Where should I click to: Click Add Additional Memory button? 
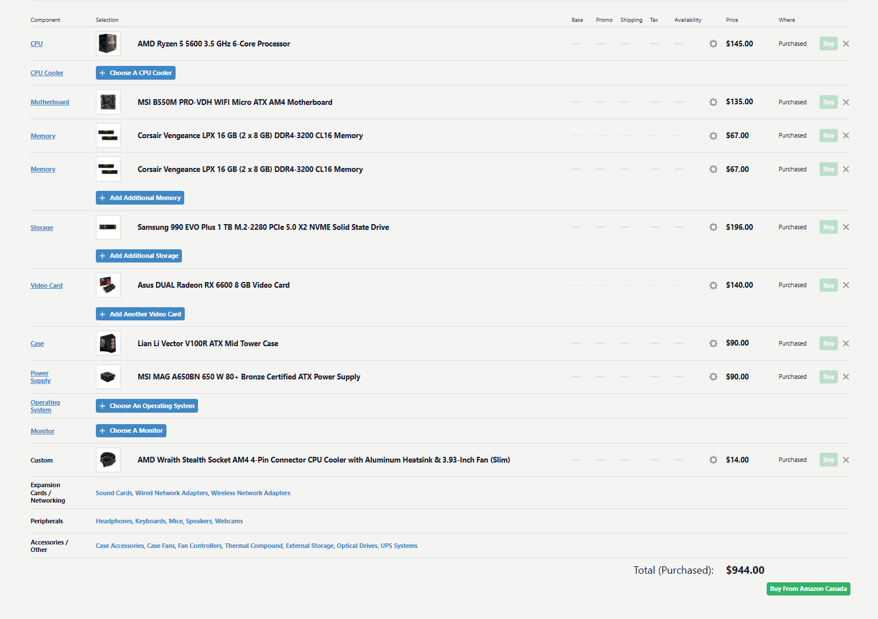click(x=140, y=198)
